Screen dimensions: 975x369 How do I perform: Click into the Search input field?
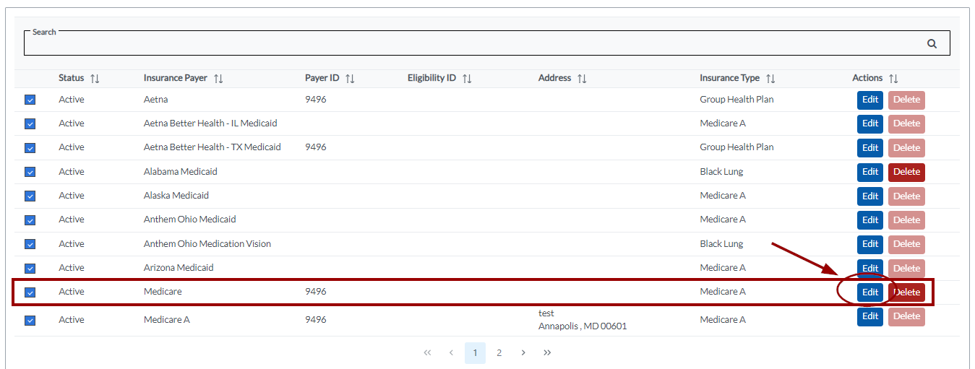tap(470, 44)
